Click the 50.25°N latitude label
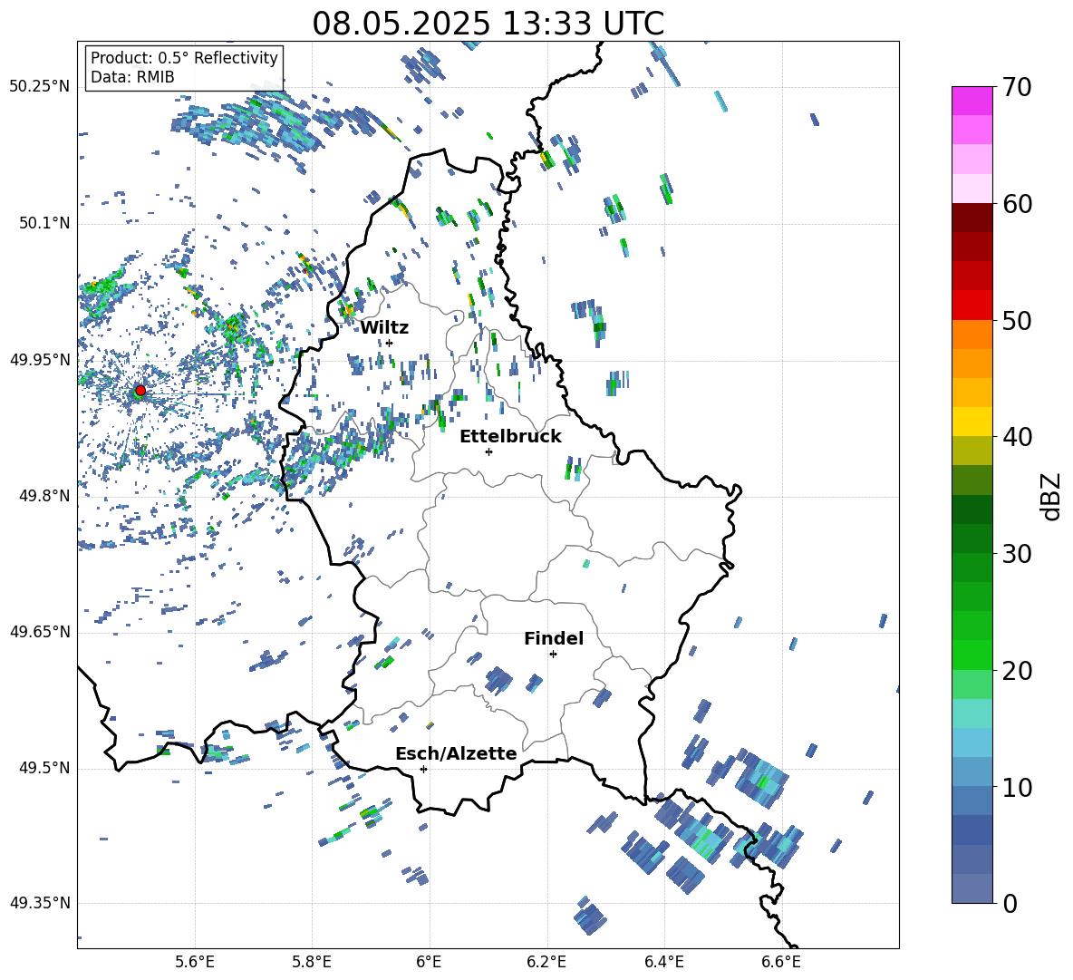The image size is (1073, 980). click(40, 87)
